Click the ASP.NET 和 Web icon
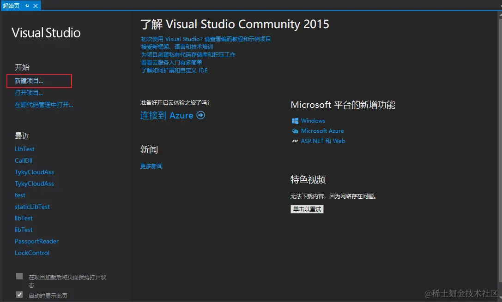Screen dimensions: 502x302 tap(295, 141)
